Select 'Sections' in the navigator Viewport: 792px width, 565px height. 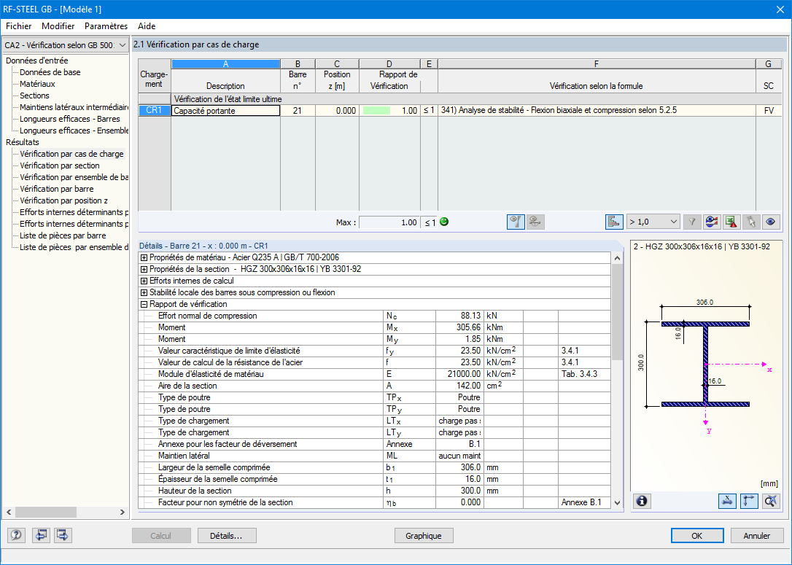click(x=34, y=96)
